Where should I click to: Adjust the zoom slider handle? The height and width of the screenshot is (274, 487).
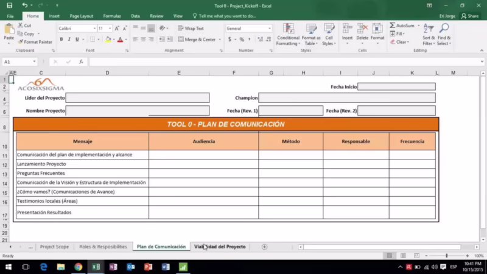447,256
